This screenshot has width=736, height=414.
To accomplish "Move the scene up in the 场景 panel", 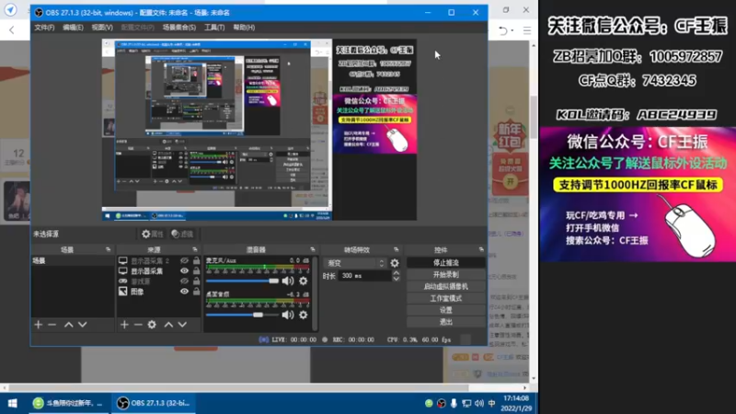I will pos(68,325).
